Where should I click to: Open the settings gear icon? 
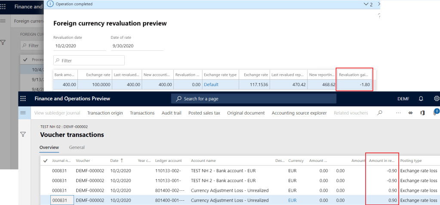(437, 99)
